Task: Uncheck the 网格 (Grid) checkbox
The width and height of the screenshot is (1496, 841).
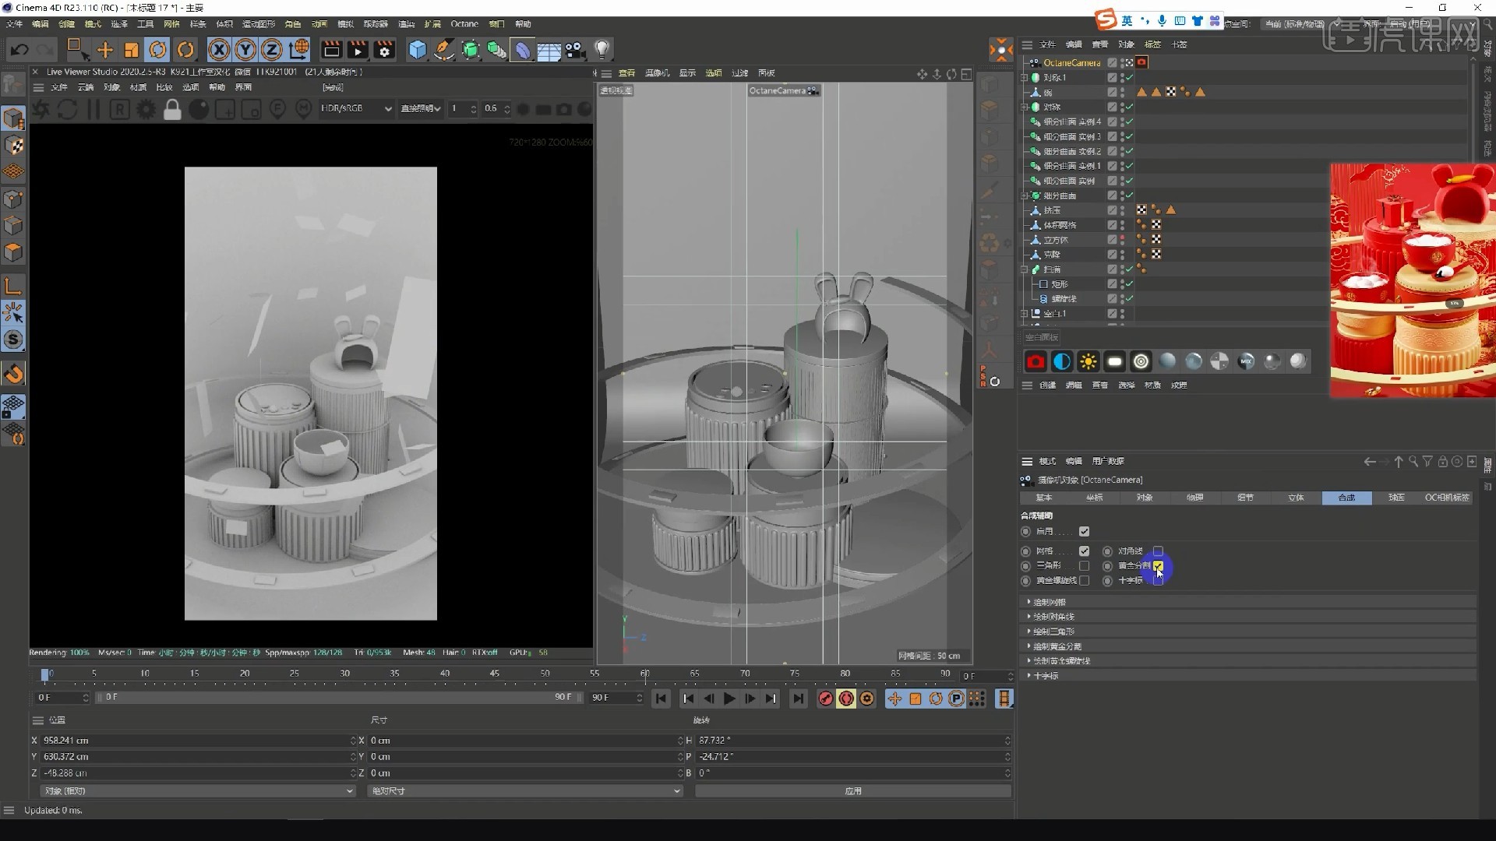Action: click(1084, 551)
